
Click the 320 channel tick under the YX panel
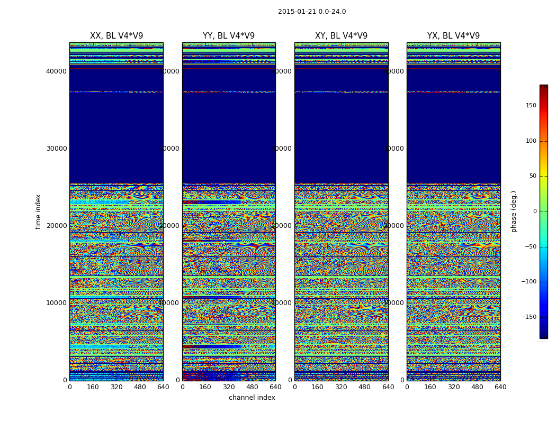click(454, 387)
